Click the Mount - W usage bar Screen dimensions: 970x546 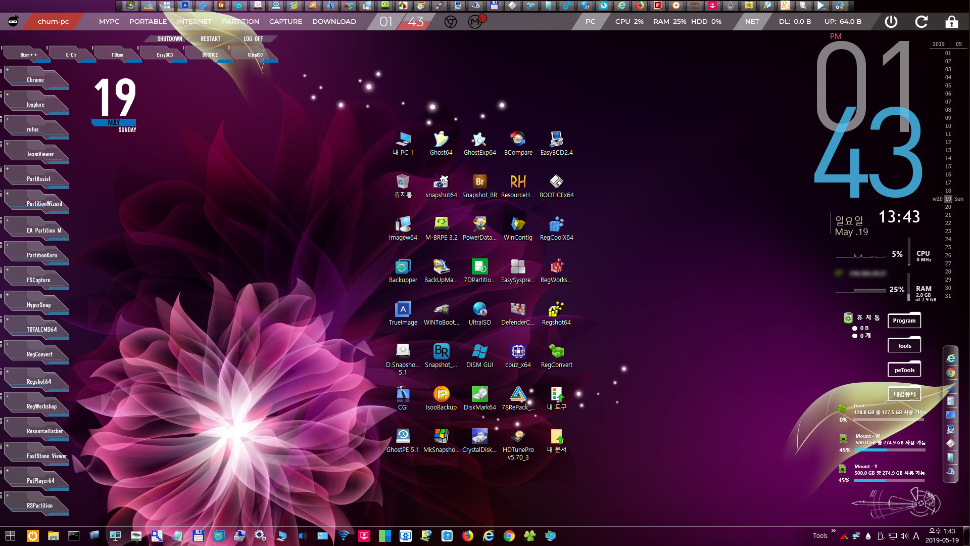point(889,450)
